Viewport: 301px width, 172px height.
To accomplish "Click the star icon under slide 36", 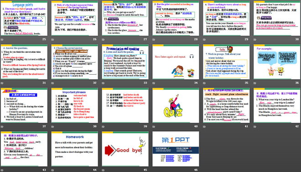I will click(255, 83).
